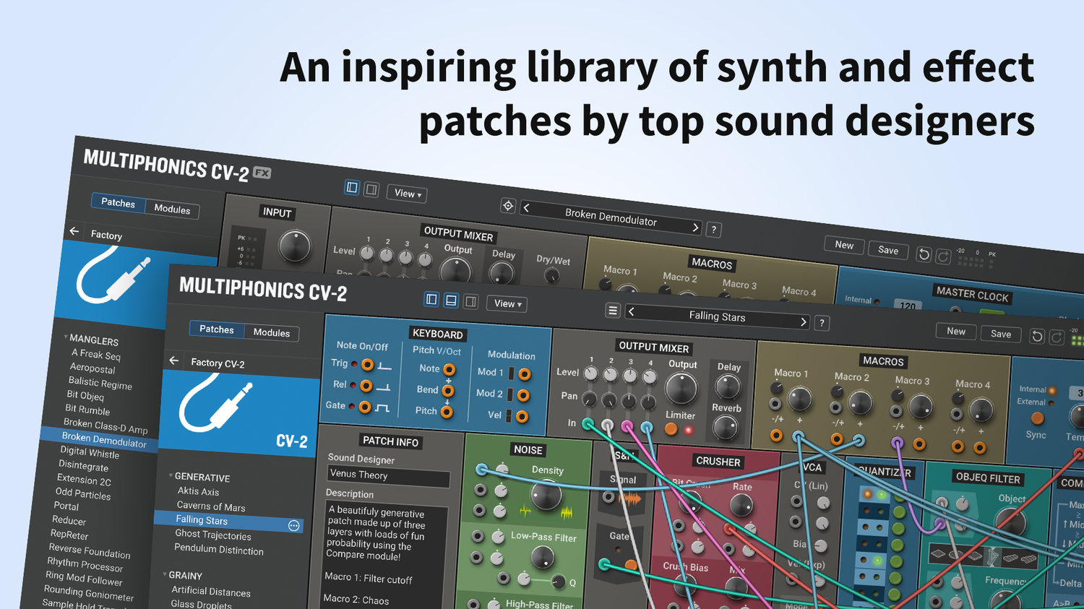1084x609 pixels.
Task: Click the target icon beside Broken Demodulator
Action: click(x=508, y=206)
